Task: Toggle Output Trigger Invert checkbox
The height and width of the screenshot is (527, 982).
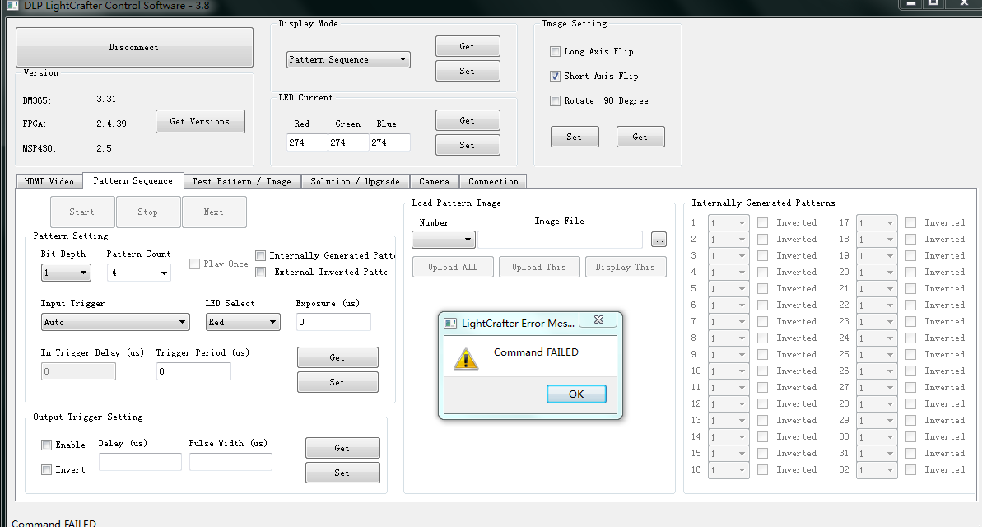Action: [x=46, y=469]
